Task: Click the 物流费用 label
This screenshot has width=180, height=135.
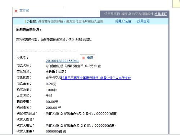Action: (24, 102)
